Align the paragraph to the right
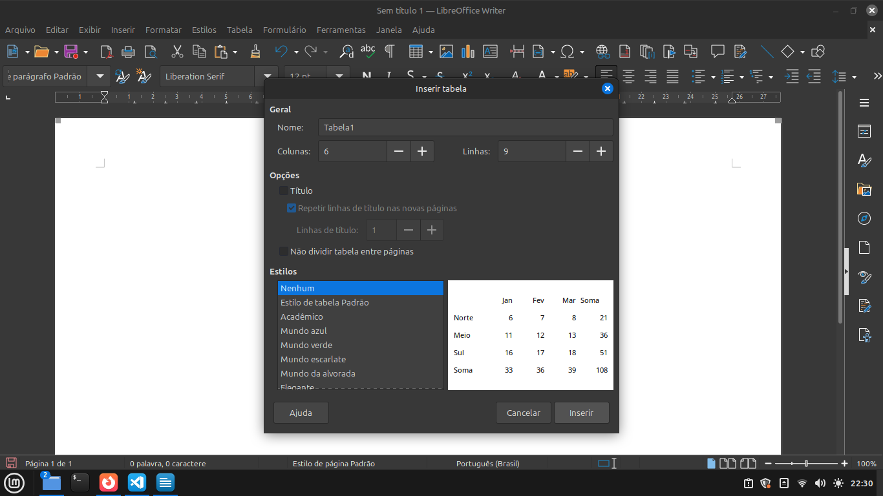Image resolution: width=883 pixels, height=496 pixels. [650, 76]
